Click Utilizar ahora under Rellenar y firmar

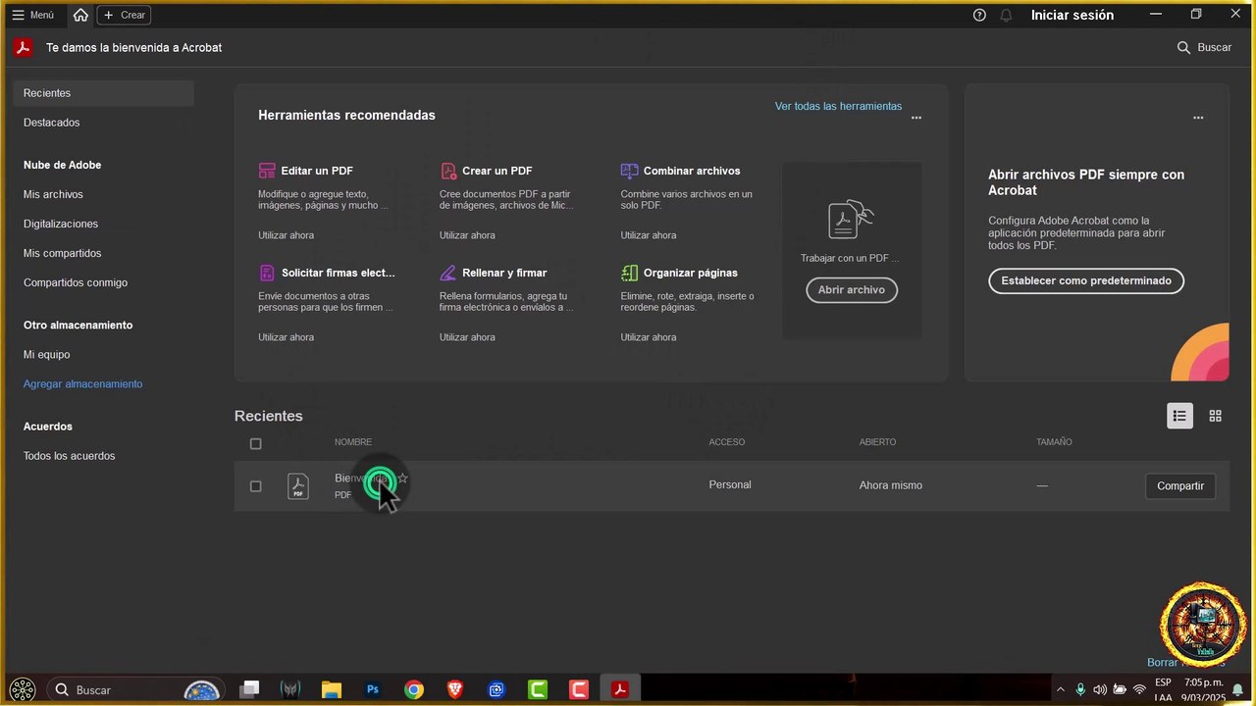tap(467, 337)
